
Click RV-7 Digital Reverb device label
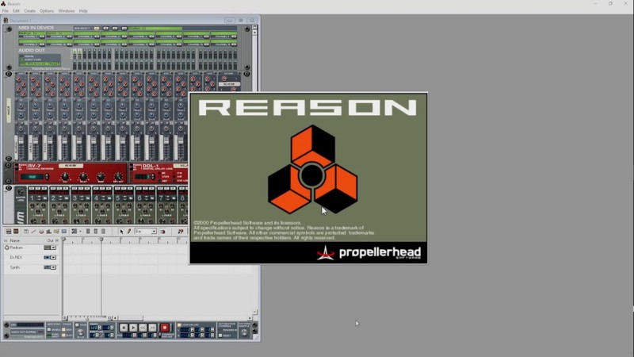[40, 167]
